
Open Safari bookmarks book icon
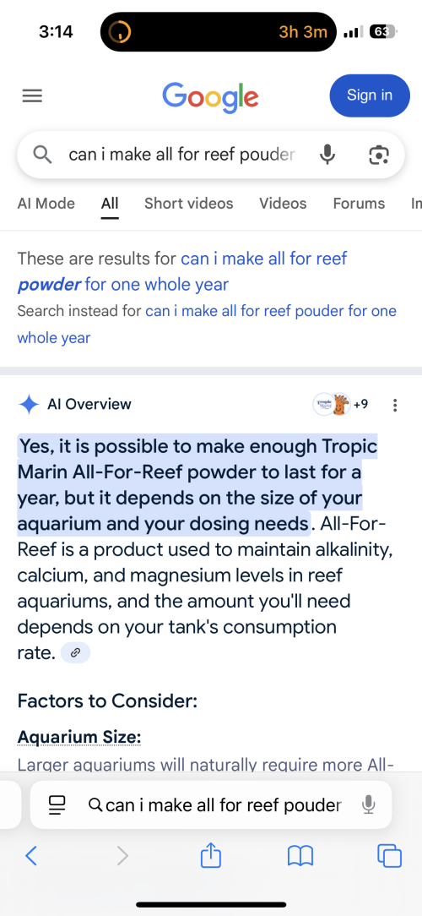click(300, 856)
